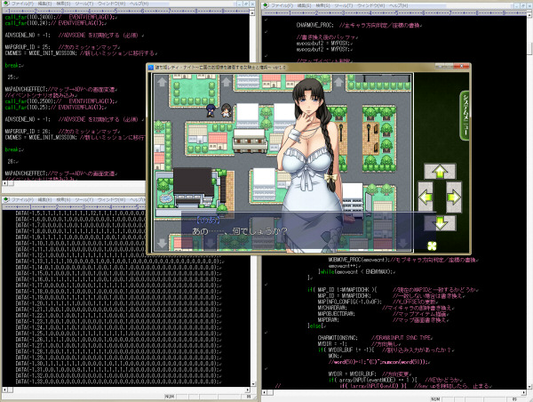
Task: Click the gray down arrow at the map's bottom-left corner
Action: (x=162, y=243)
